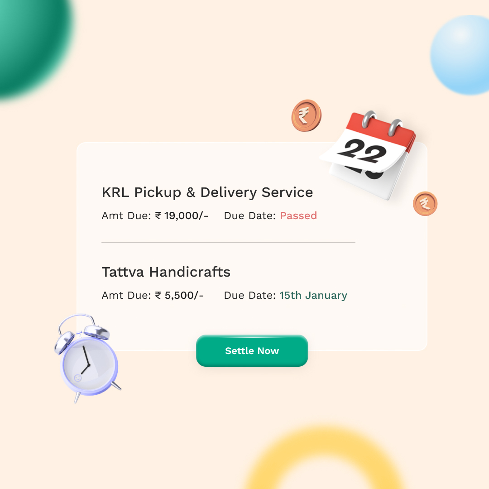Click the yellow blurred ring shape
The width and height of the screenshot is (489, 489).
click(324, 458)
